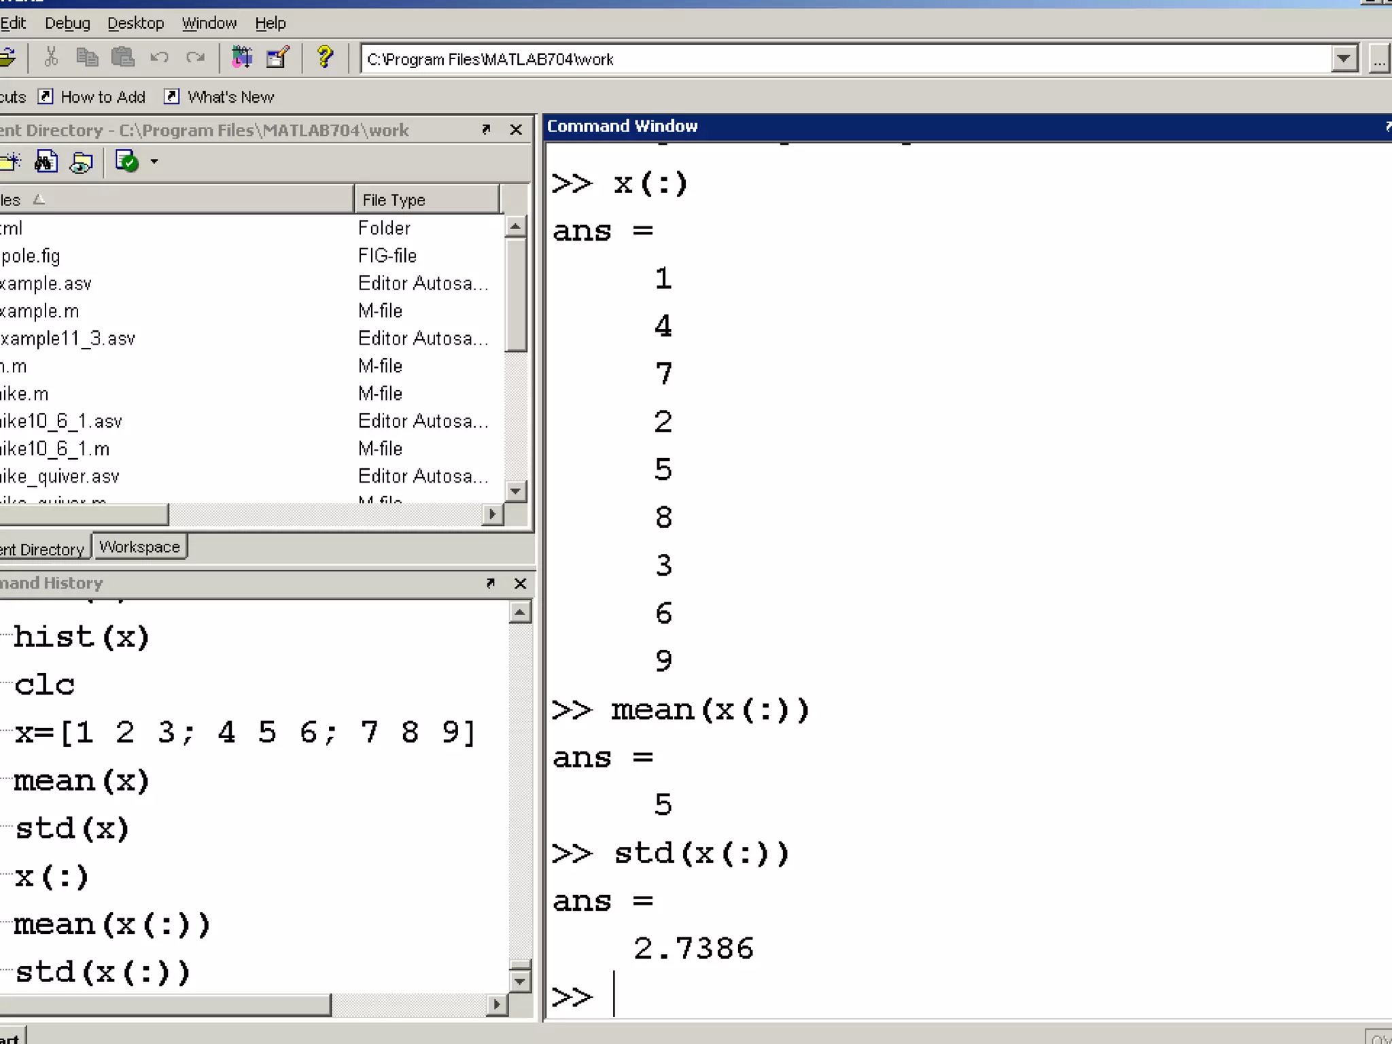
Task: Open the current directory path dropdown
Action: [x=1343, y=59]
